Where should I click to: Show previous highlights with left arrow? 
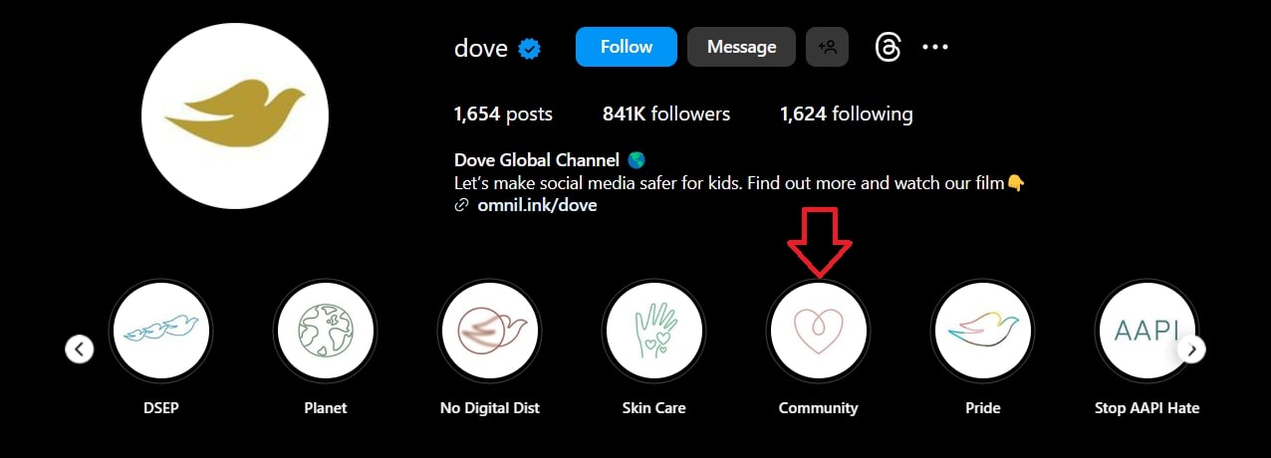click(x=79, y=349)
